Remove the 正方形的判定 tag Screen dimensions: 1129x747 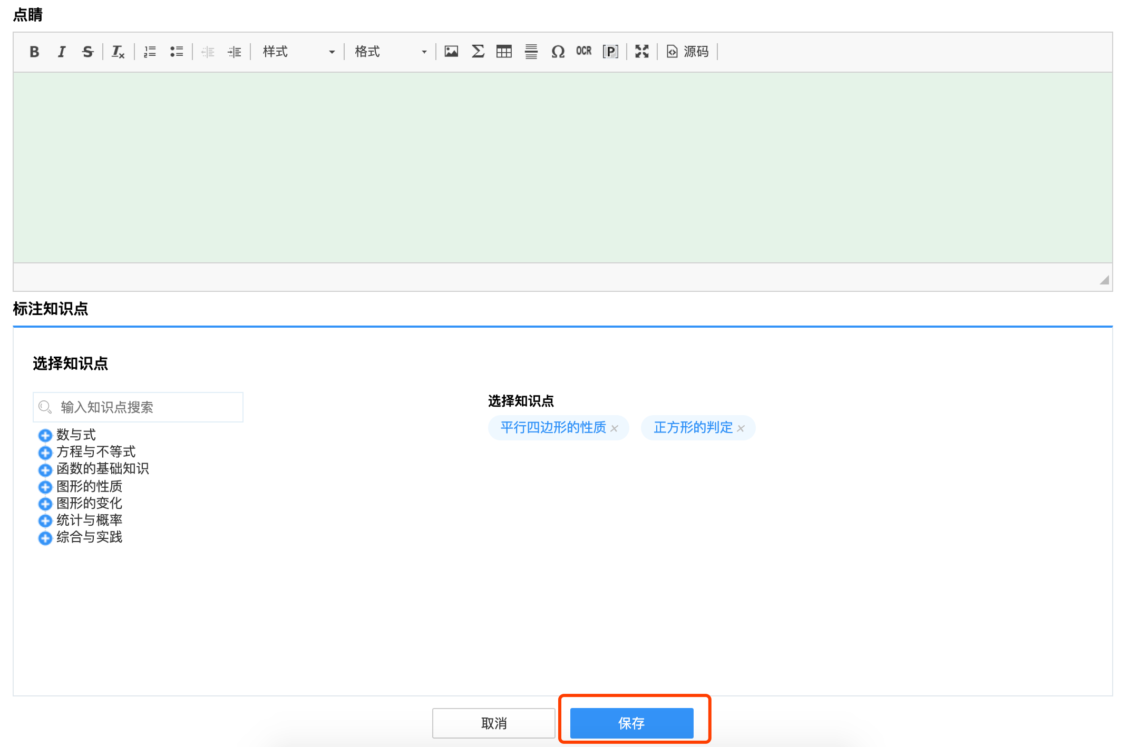(x=741, y=429)
